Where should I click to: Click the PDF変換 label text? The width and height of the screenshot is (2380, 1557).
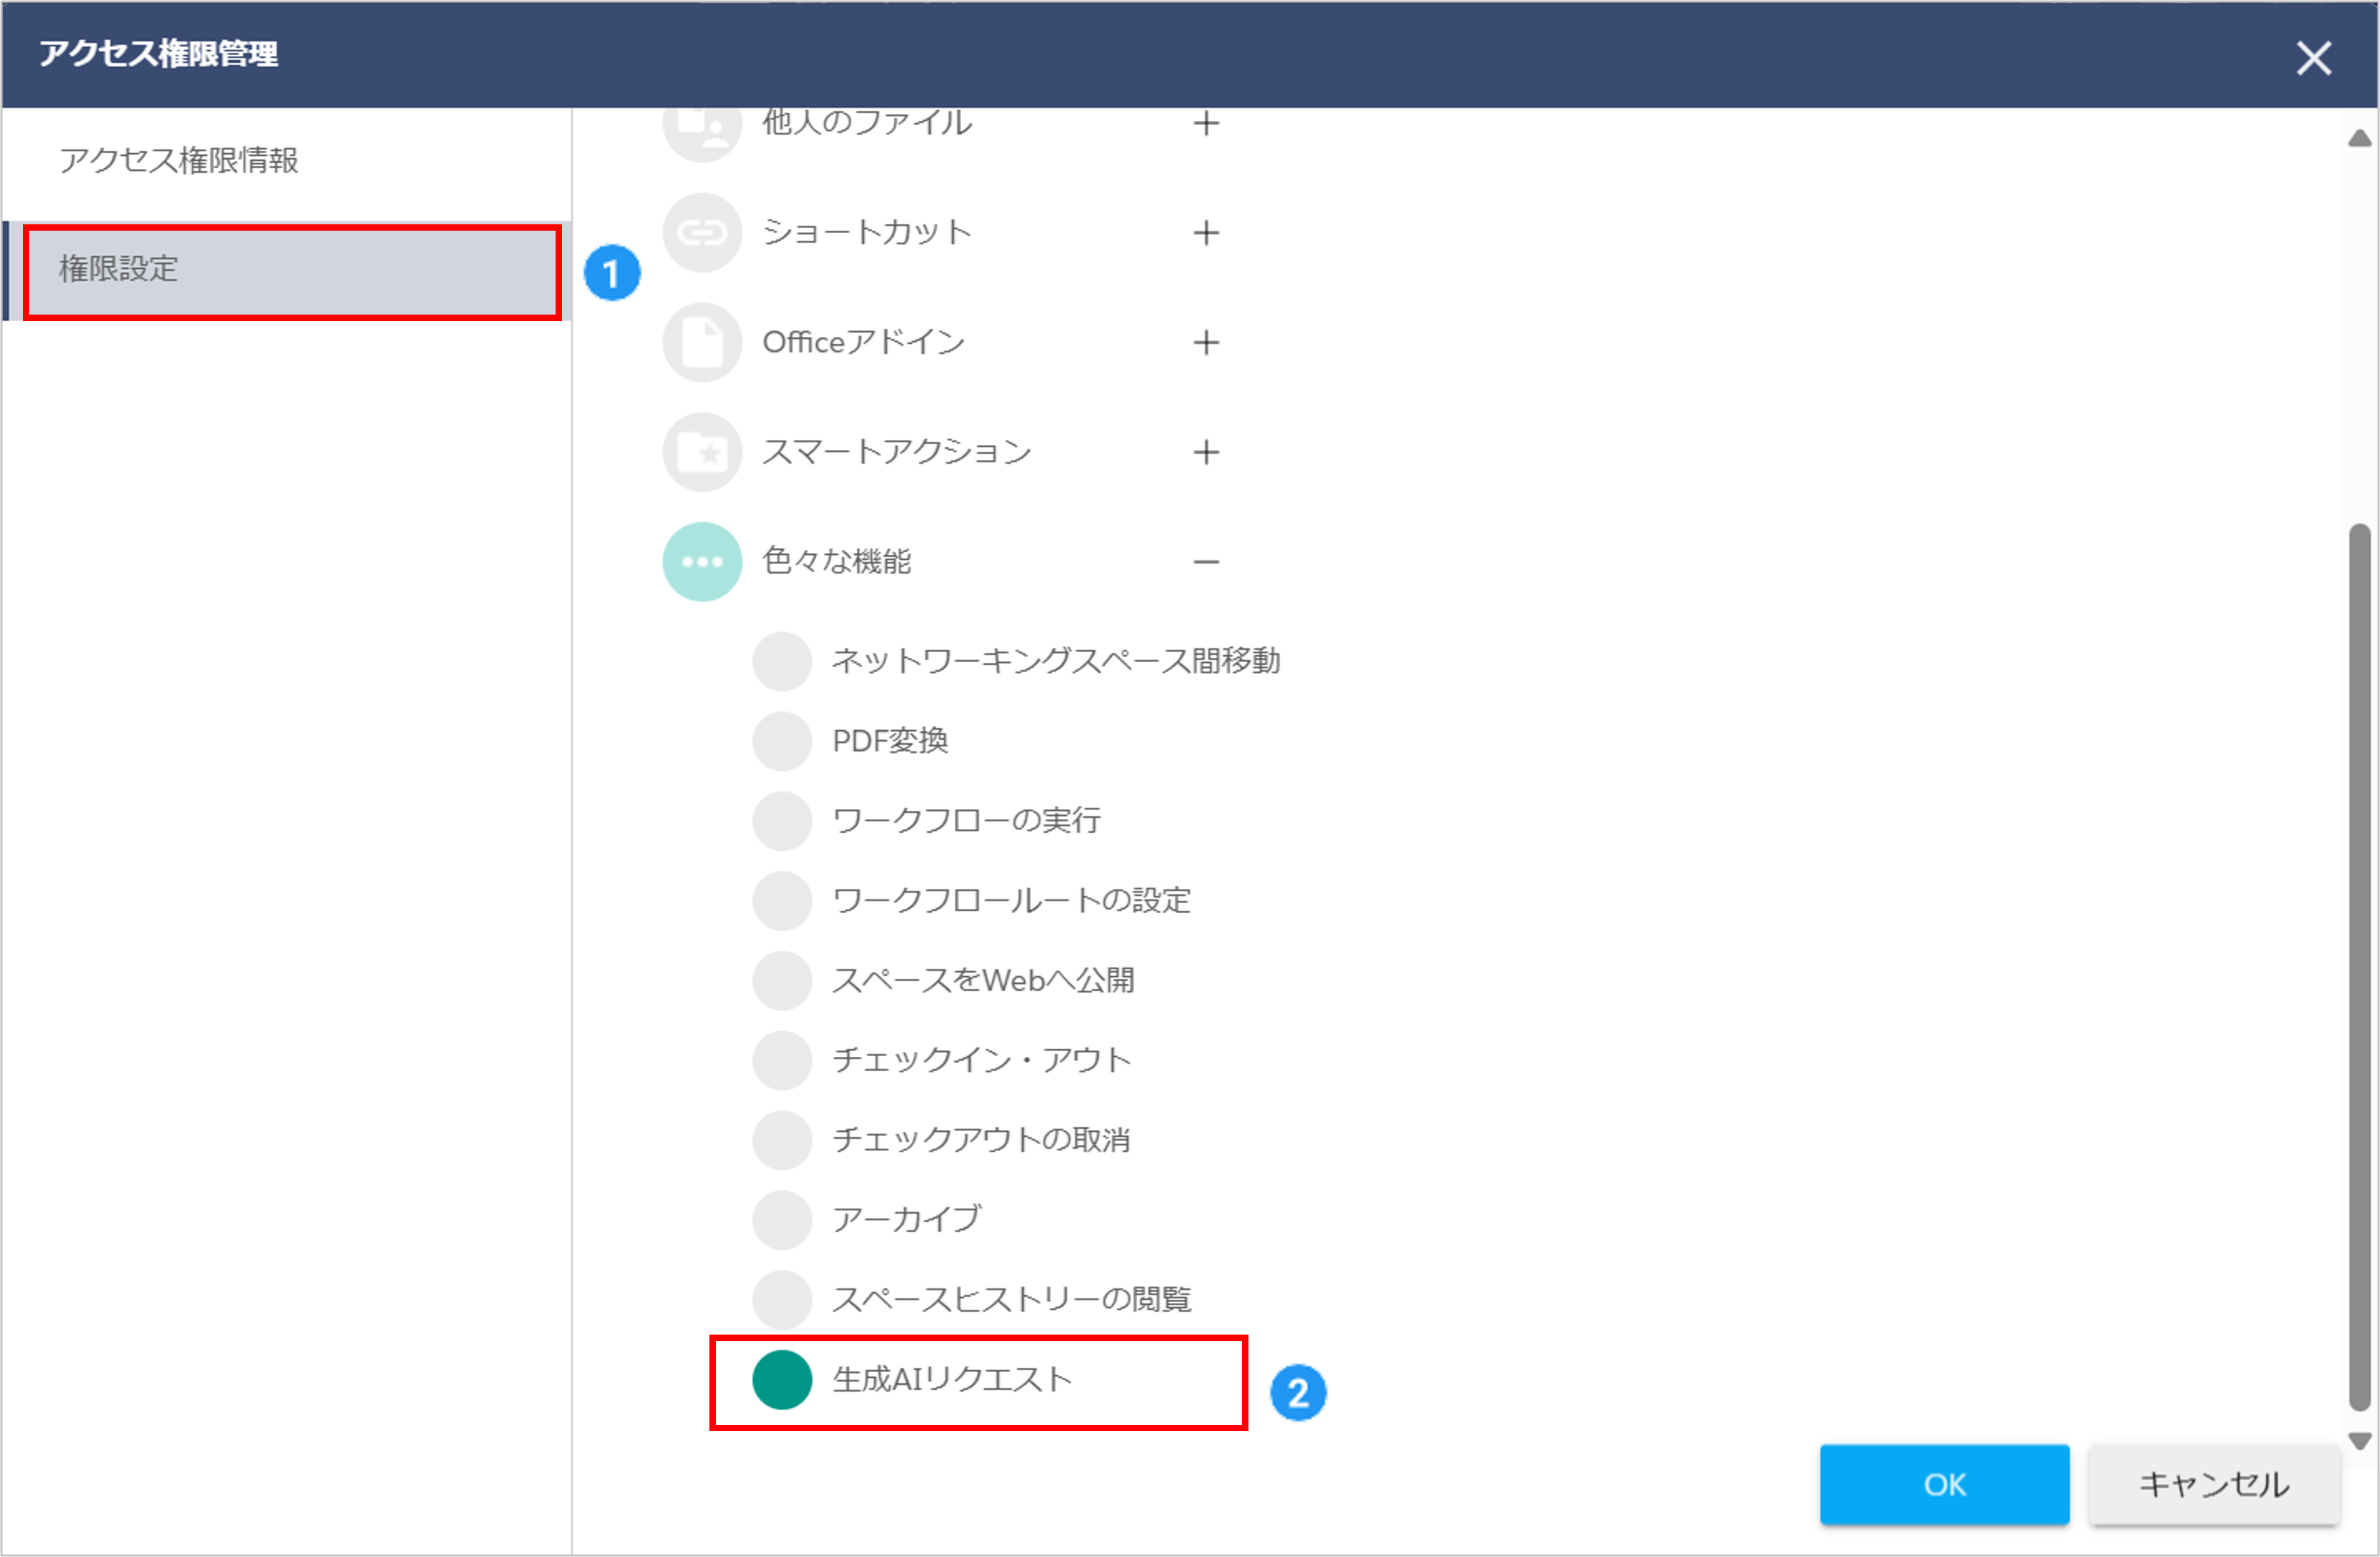point(890,741)
